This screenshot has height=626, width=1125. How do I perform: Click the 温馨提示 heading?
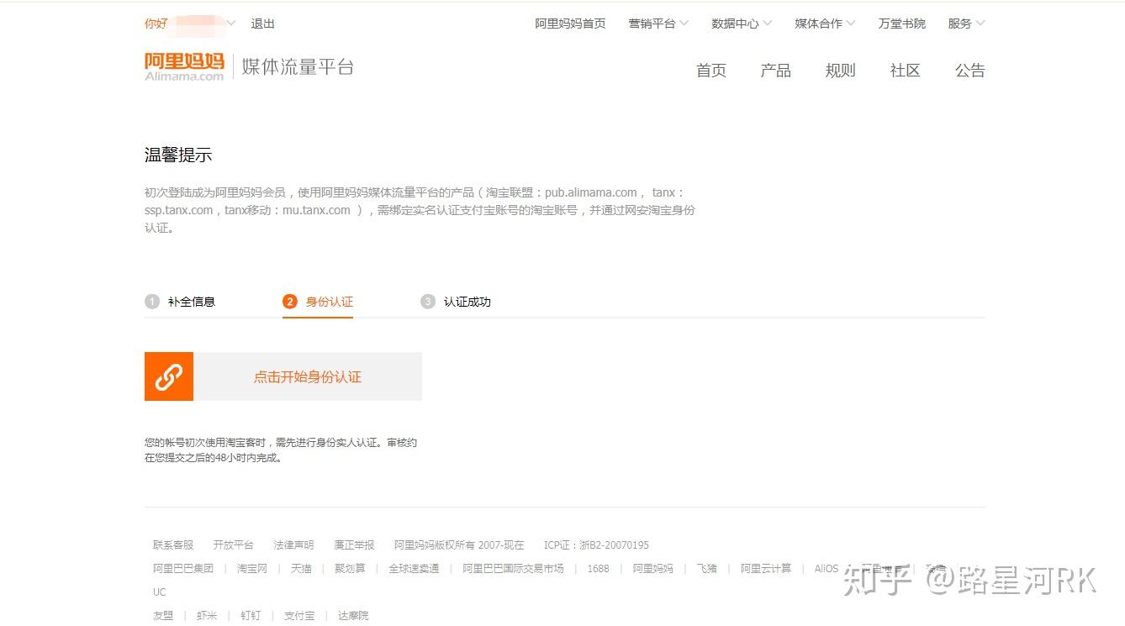(178, 155)
